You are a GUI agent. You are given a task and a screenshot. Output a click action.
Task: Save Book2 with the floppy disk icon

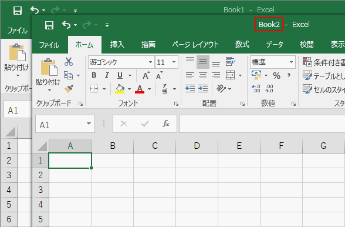coord(49,25)
